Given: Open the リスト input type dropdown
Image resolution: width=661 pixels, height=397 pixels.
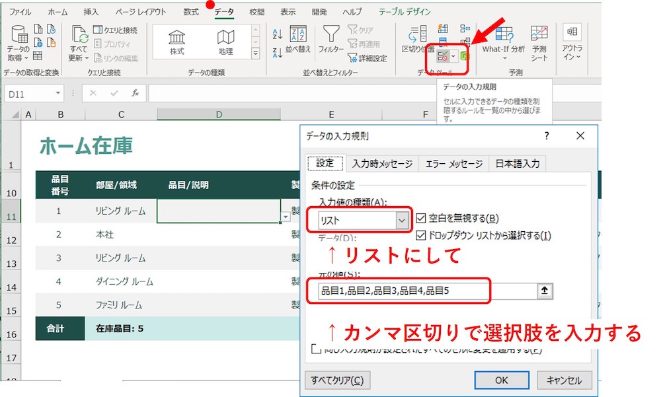Looking at the screenshot, I should click(x=402, y=221).
